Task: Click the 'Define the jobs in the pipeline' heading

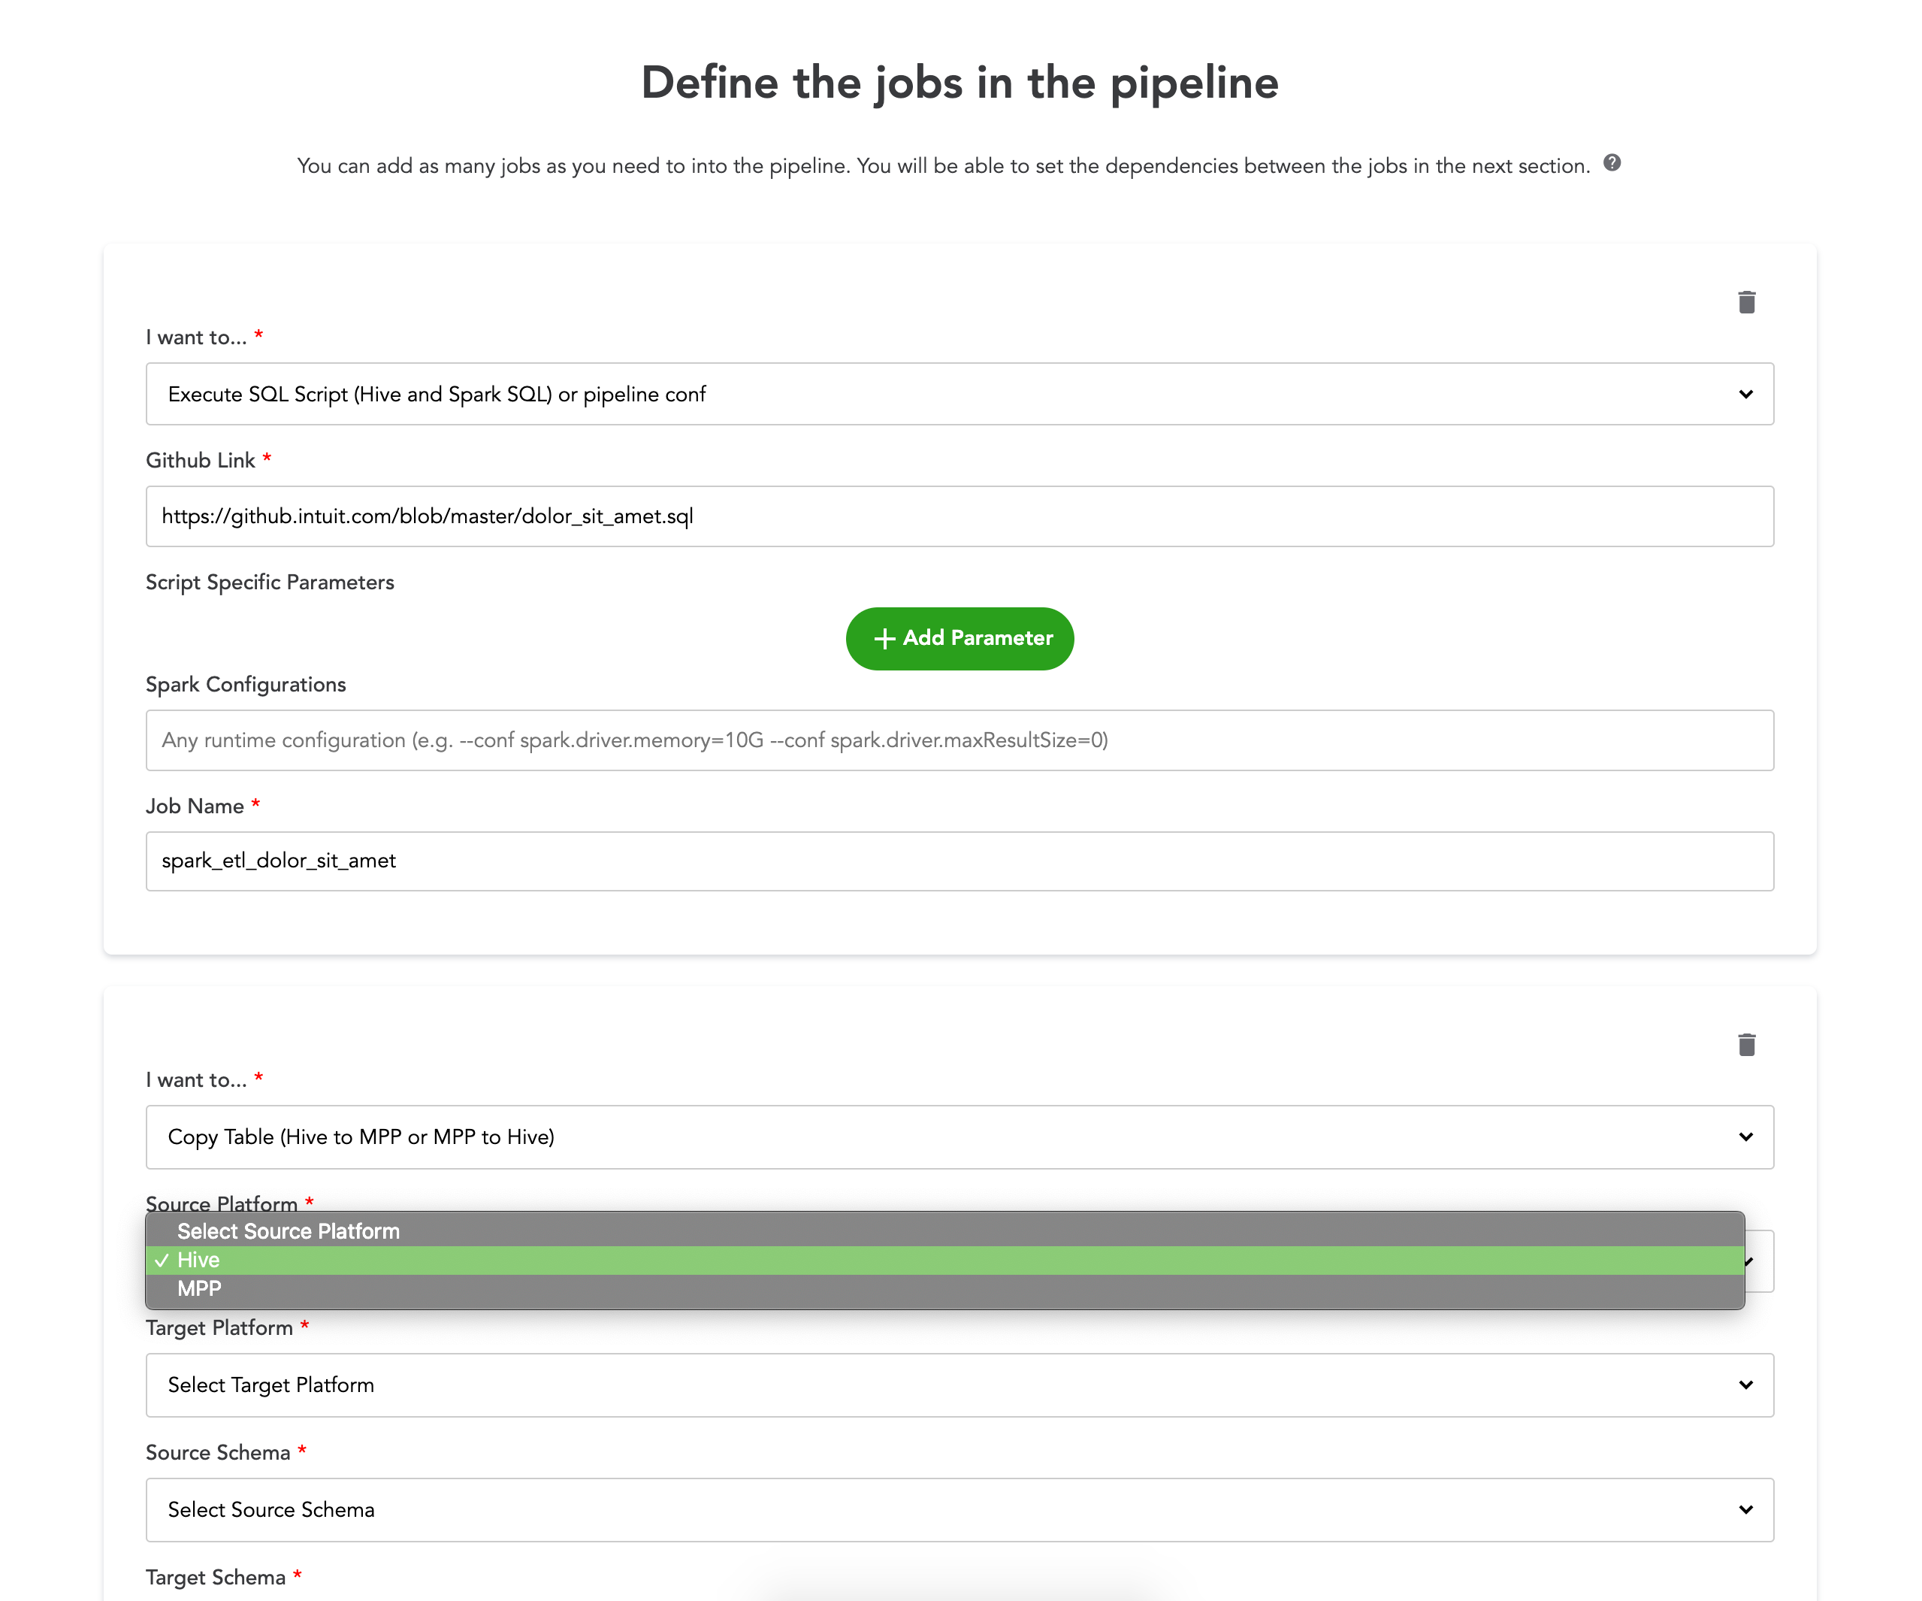Action: [x=959, y=83]
